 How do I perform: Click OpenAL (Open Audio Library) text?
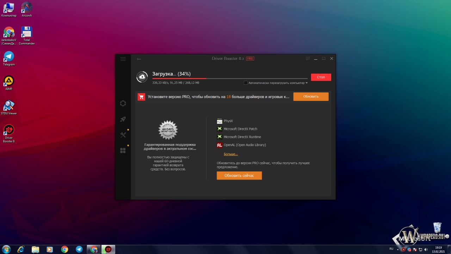[245, 145]
